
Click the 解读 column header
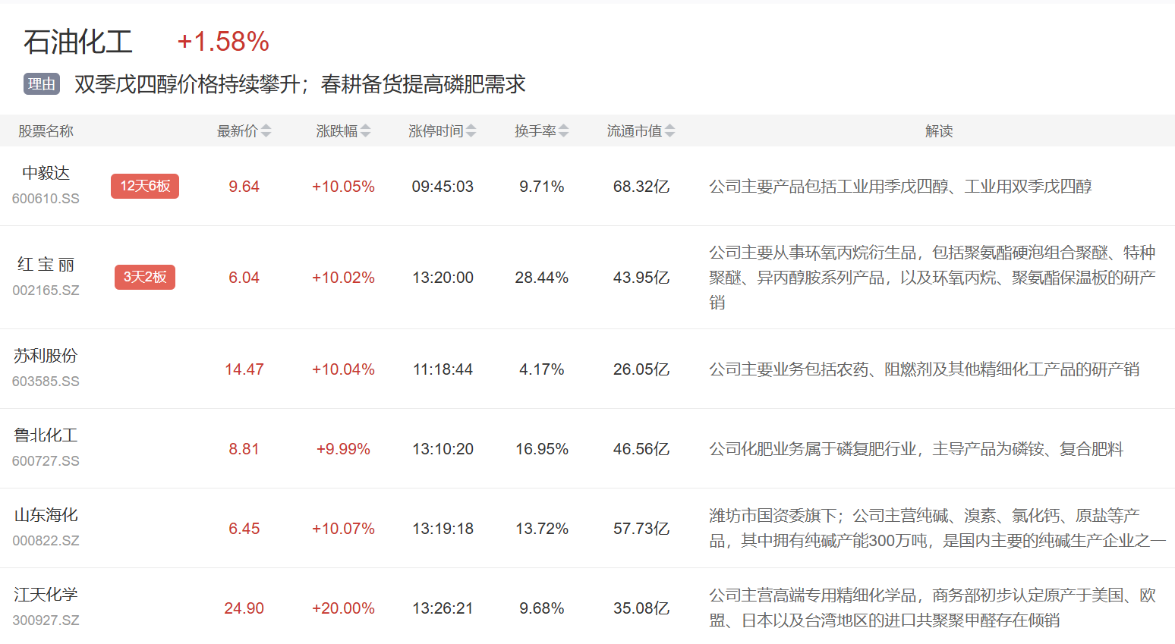pos(939,131)
